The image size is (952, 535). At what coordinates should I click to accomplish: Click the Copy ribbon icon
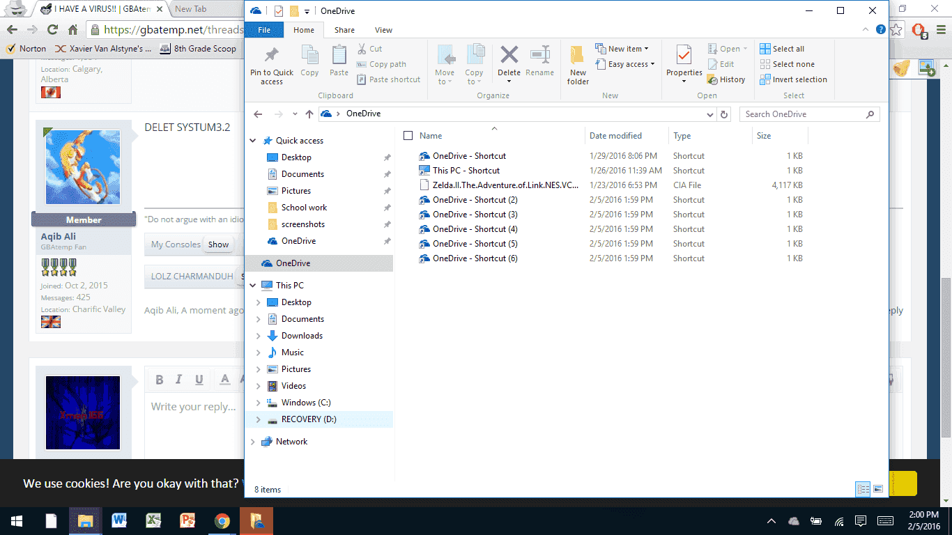point(309,61)
